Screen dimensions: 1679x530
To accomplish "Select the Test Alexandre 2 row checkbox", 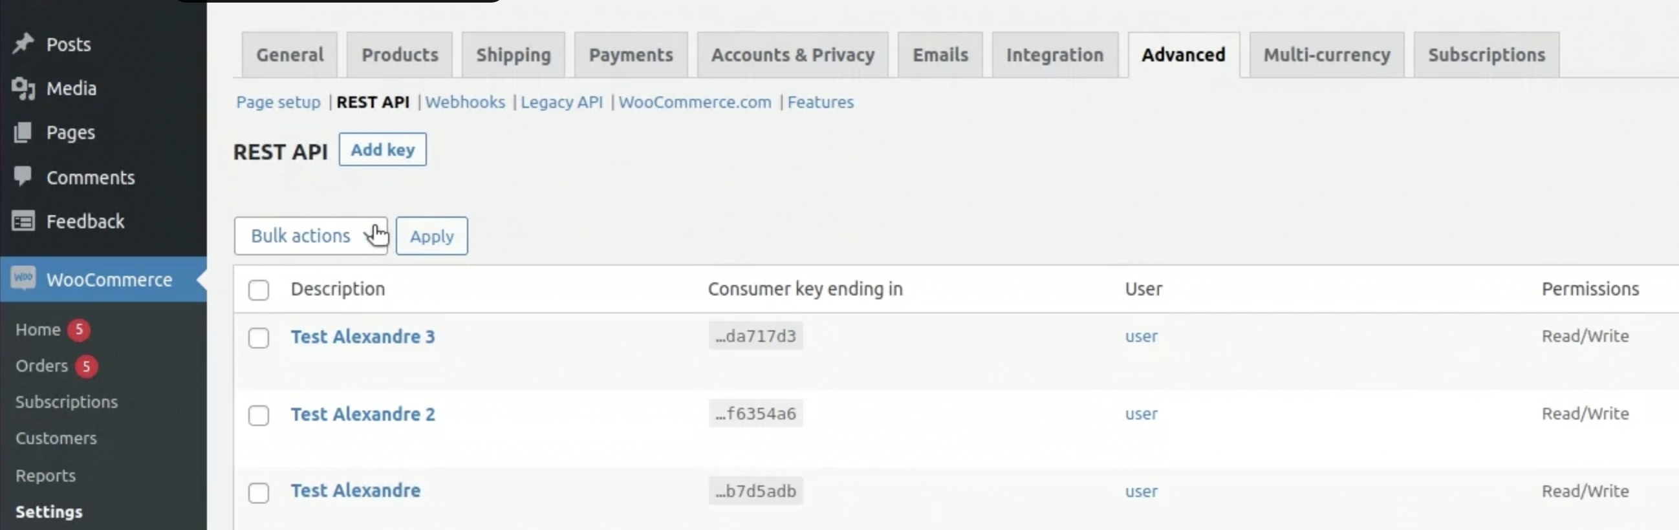I will point(259,416).
